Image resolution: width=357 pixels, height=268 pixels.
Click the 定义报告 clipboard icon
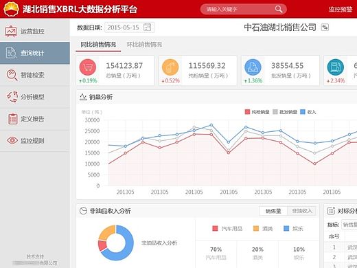coord(13,119)
